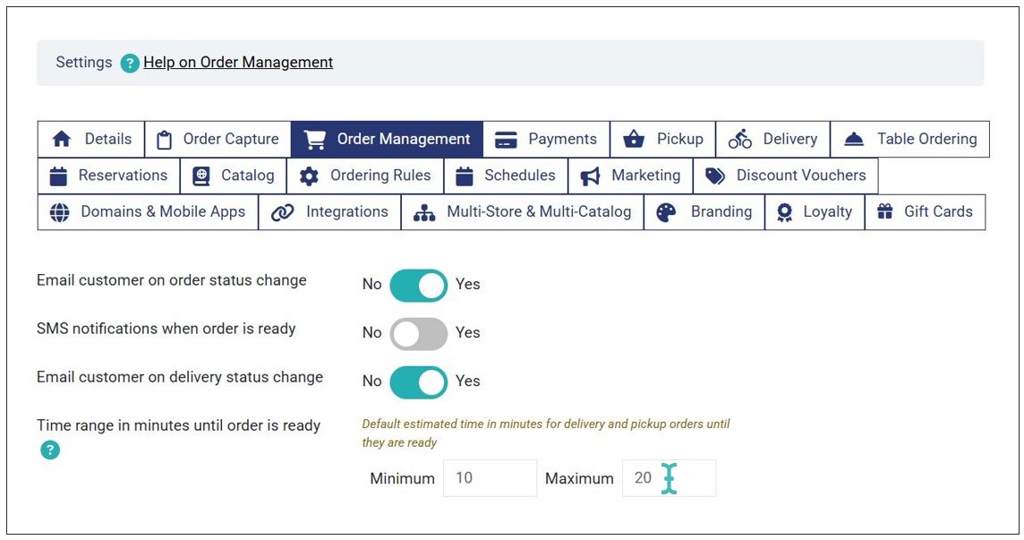Turn off email on delivery status change
This screenshot has height=540, width=1024.
(x=418, y=381)
